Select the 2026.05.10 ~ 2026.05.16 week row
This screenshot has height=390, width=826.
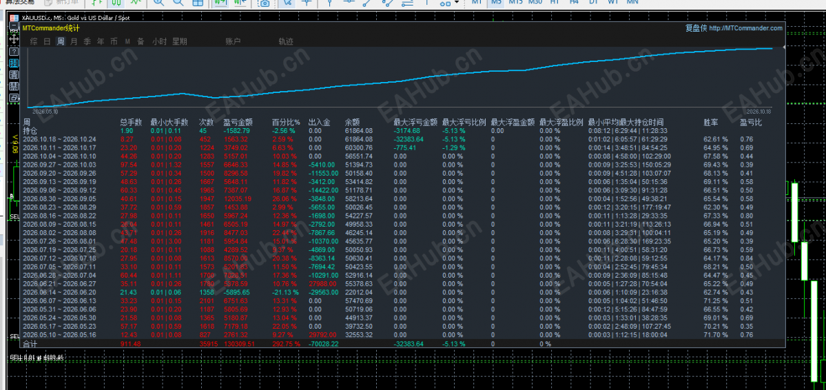pyautogui.click(x=402, y=335)
